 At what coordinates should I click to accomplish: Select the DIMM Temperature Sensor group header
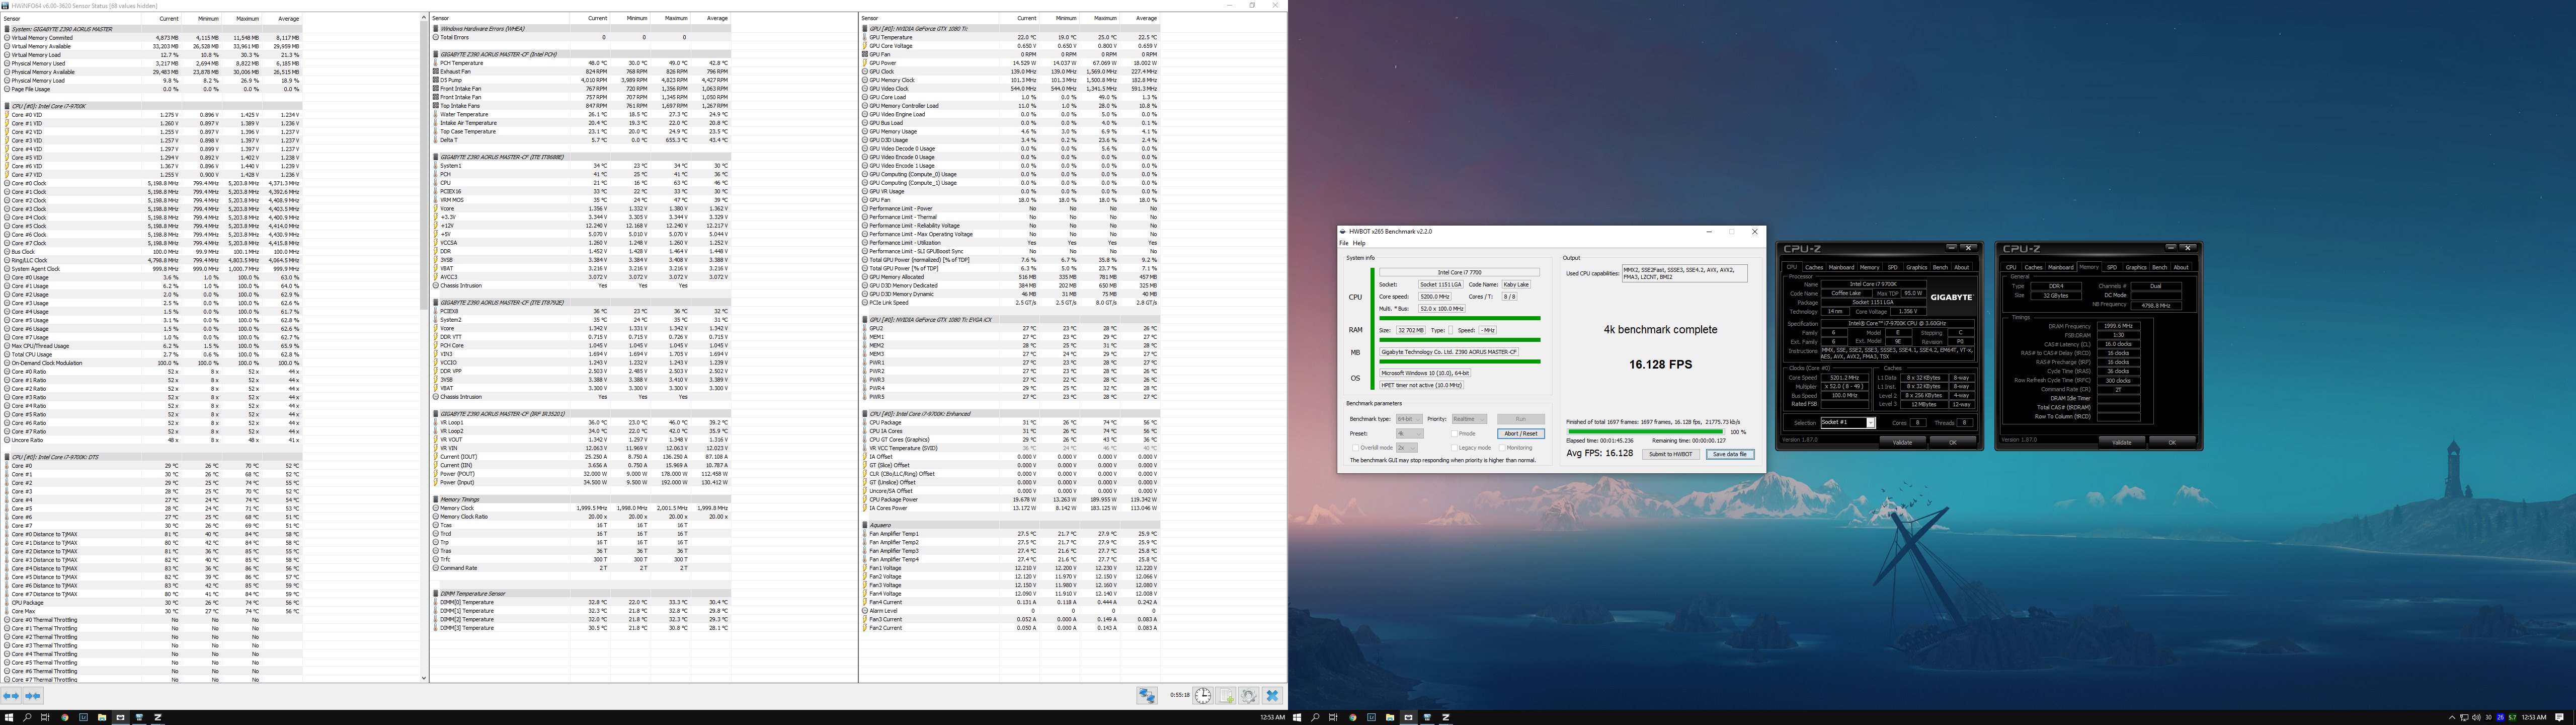click(581, 594)
